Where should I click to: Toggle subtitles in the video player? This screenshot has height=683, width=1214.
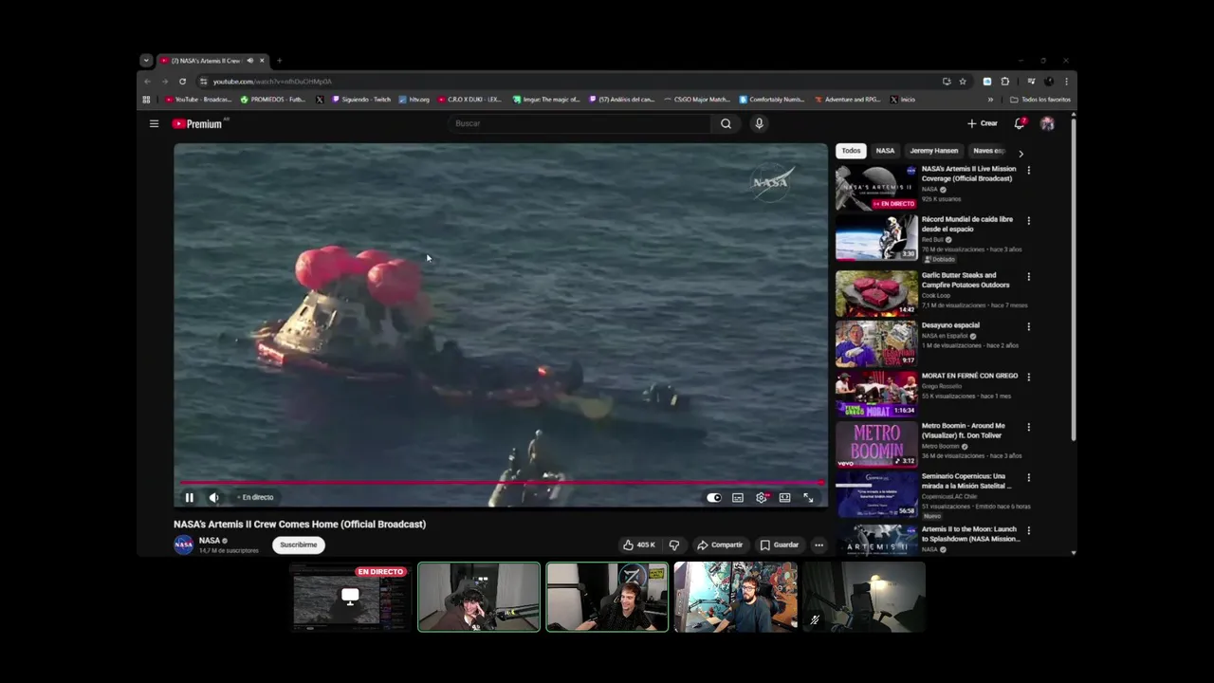pos(738,497)
